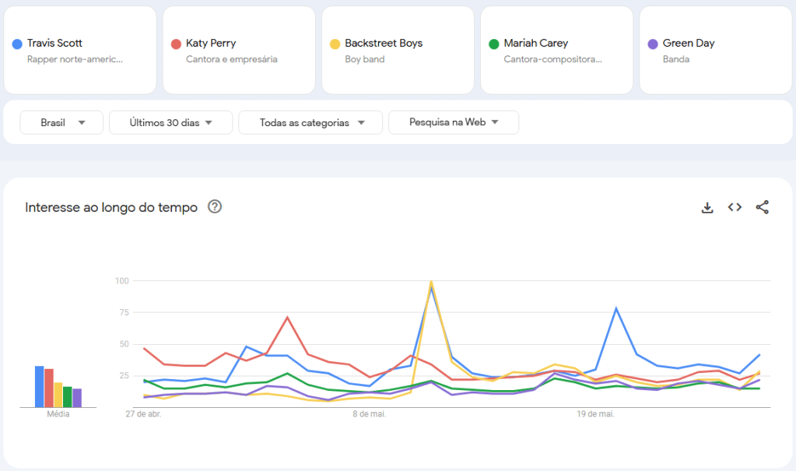Click the 100 value on the y-axis
Viewport: 796px width, 471px height.
click(122, 281)
